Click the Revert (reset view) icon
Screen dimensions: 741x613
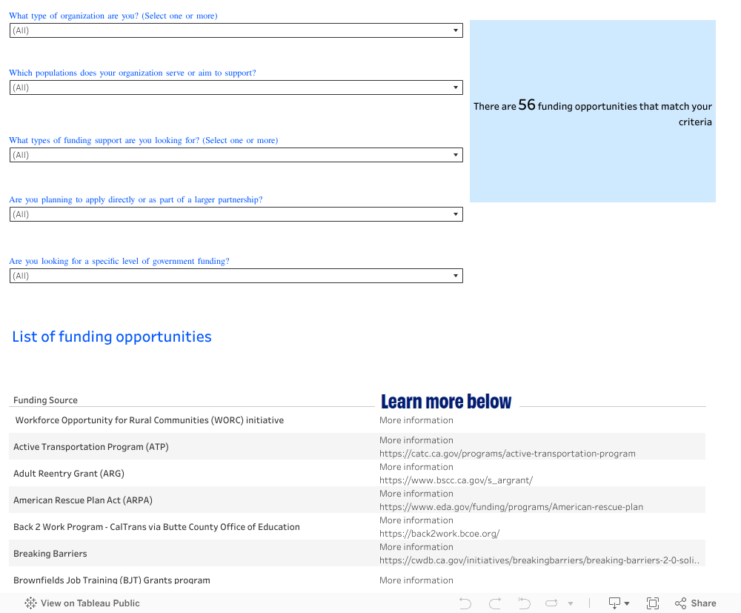point(524,603)
